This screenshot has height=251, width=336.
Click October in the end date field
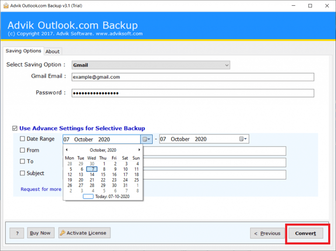(x=180, y=139)
